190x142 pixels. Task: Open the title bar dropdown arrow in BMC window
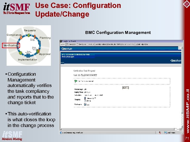pos(61,41)
